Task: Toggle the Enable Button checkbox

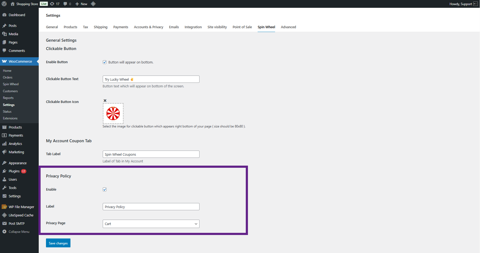Action: (105, 62)
